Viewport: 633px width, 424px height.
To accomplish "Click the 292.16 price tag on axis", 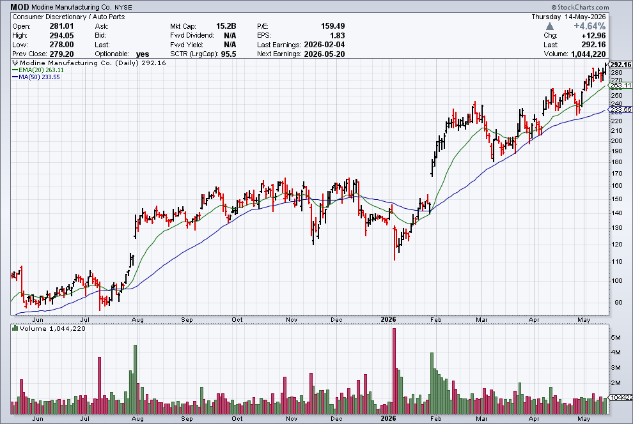I will click(620, 64).
